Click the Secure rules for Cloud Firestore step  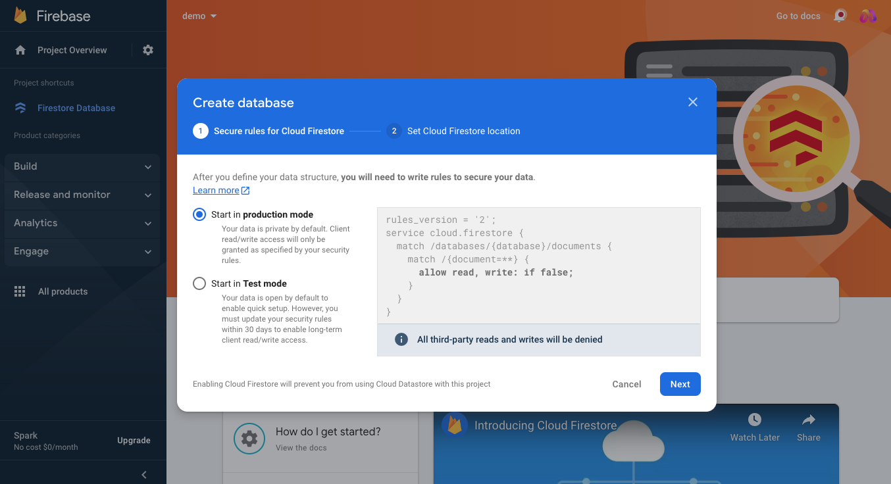pyautogui.click(x=279, y=131)
